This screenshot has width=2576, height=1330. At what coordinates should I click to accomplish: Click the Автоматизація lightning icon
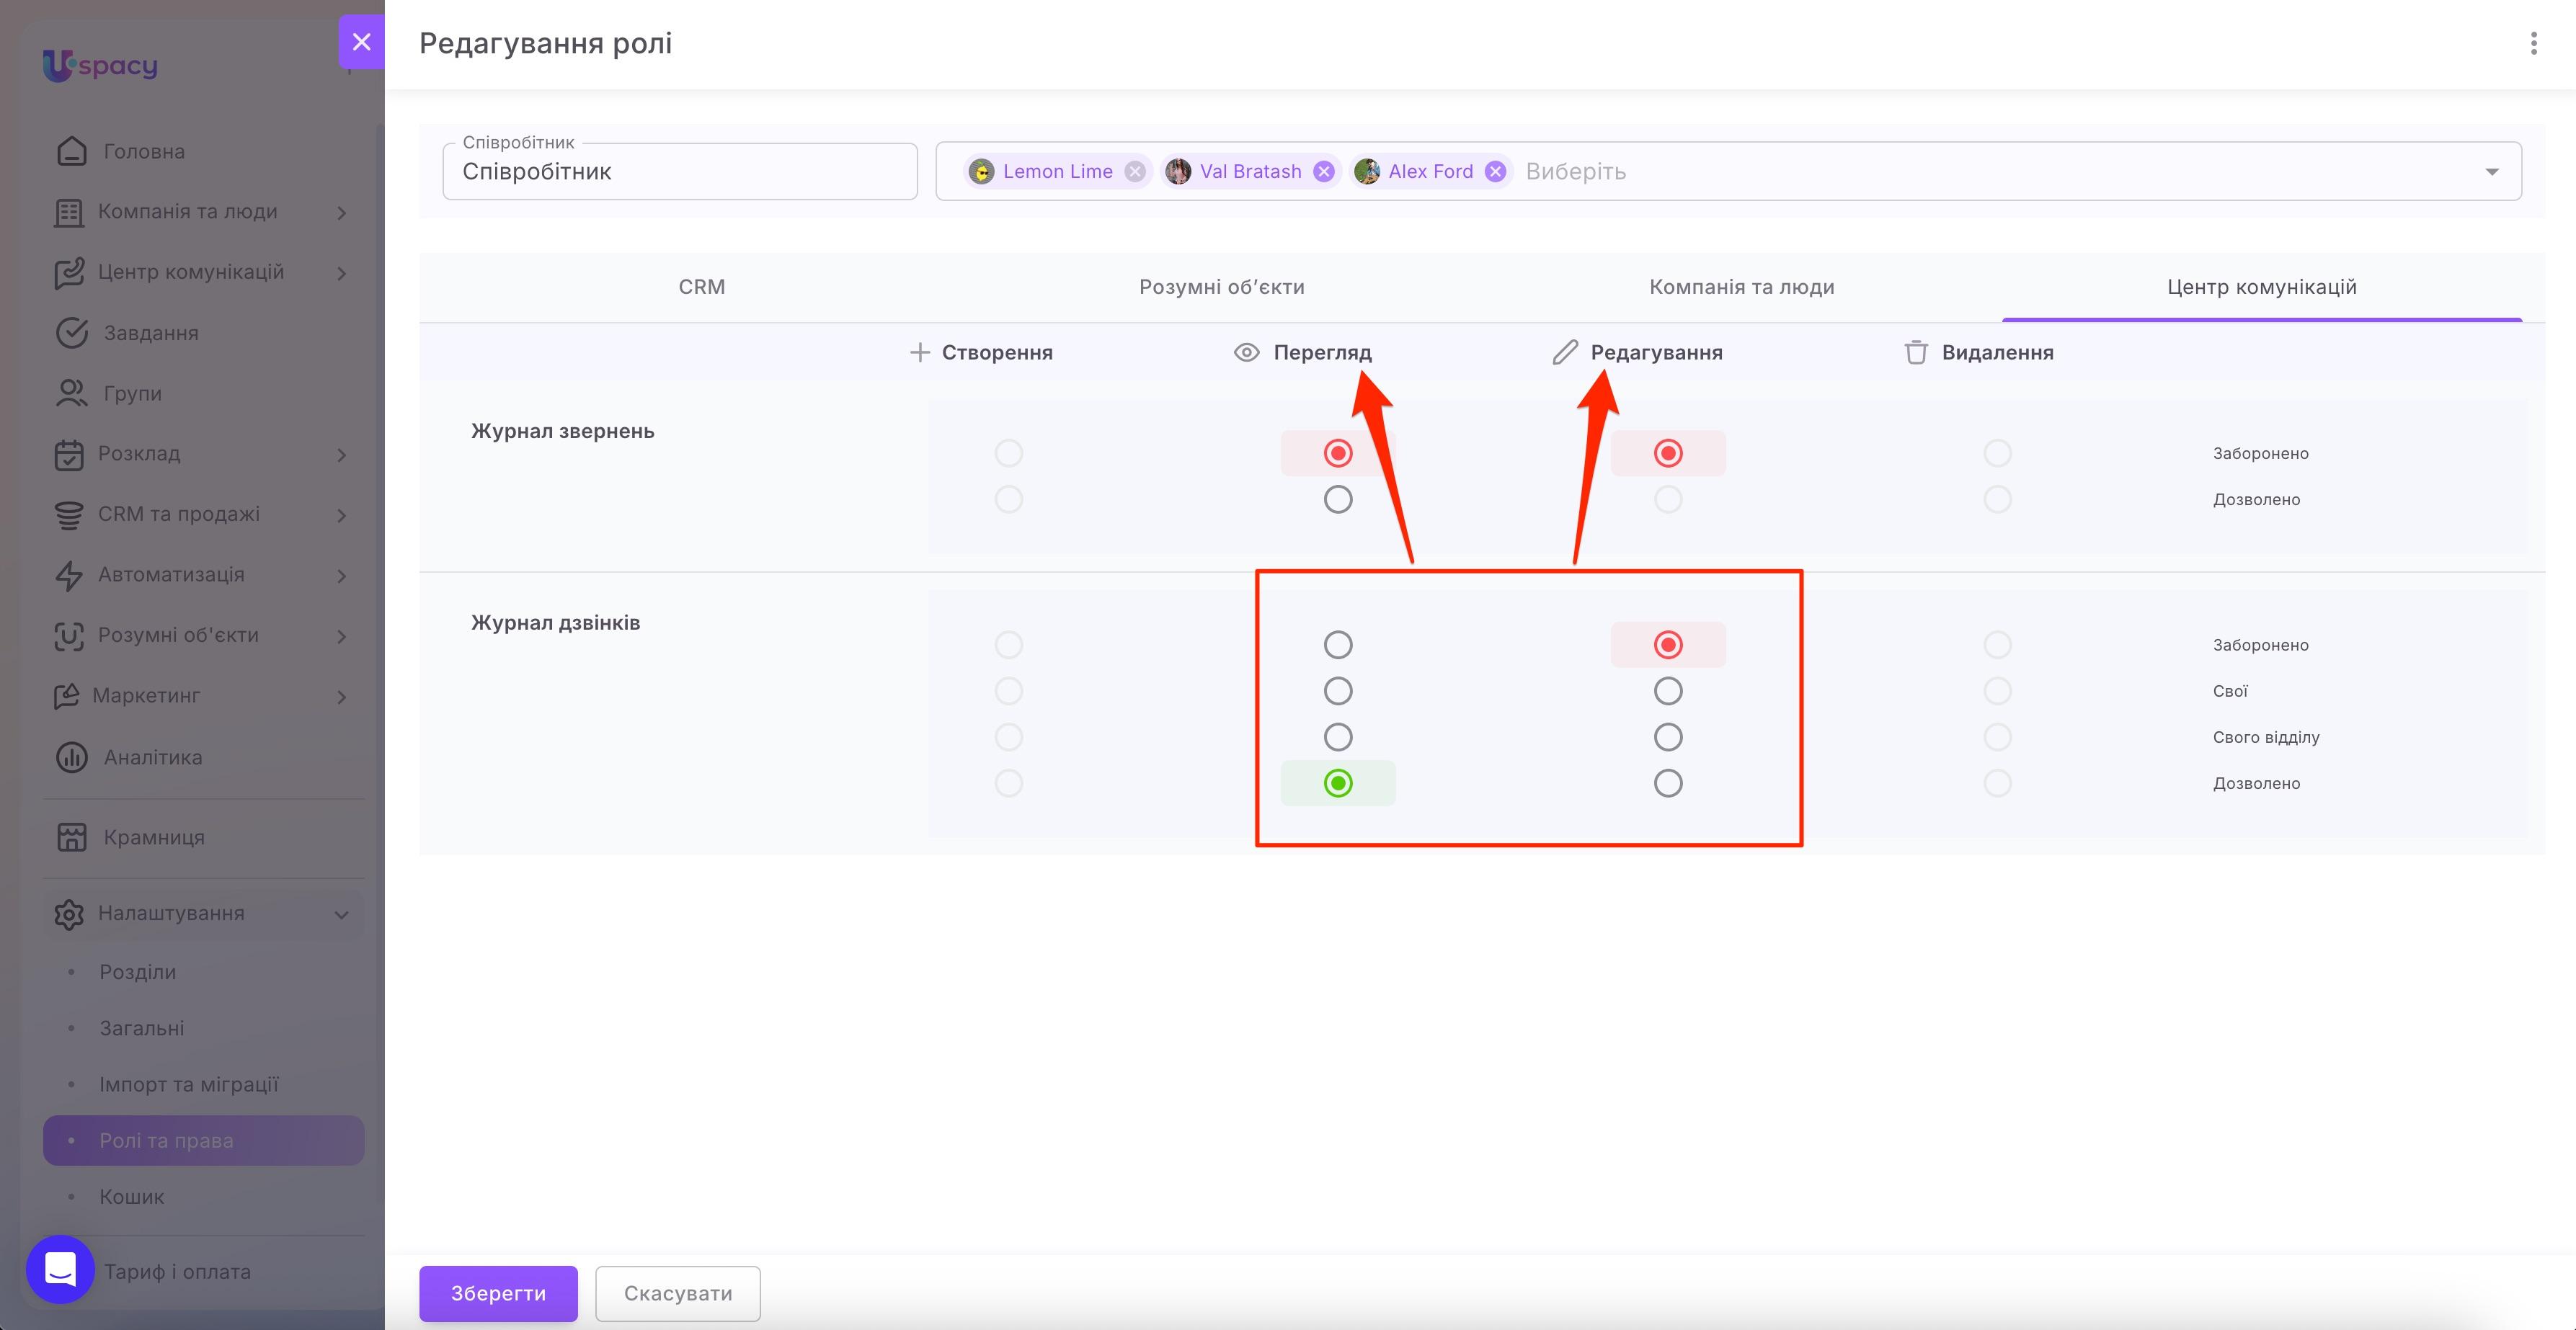point(68,574)
